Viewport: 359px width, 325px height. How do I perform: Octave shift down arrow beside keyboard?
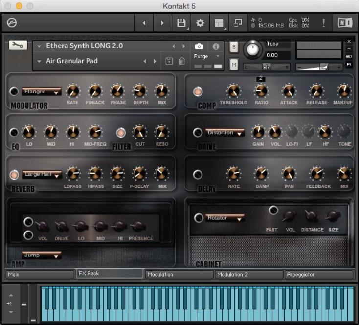pyautogui.click(x=11, y=312)
